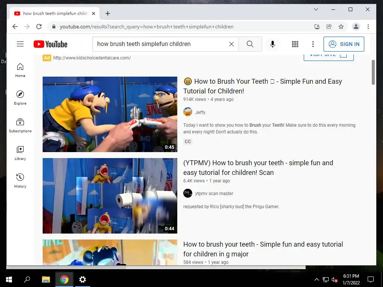
Task: Click the install app icon in address bar
Action: [x=317, y=27]
